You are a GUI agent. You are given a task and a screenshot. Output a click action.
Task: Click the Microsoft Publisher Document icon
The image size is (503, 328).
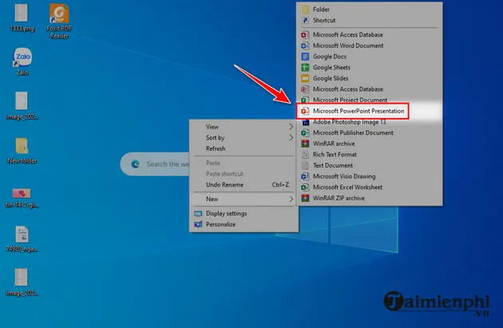tap(305, 132)
